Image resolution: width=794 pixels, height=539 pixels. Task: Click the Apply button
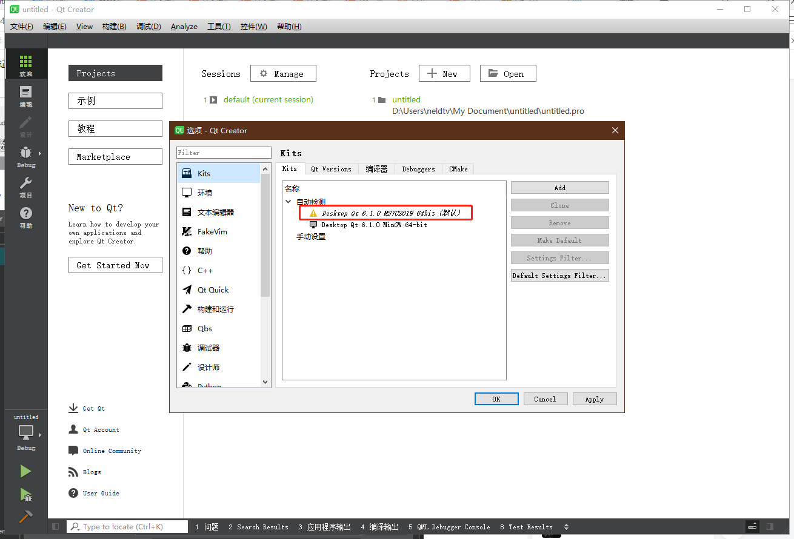[595, 399]
